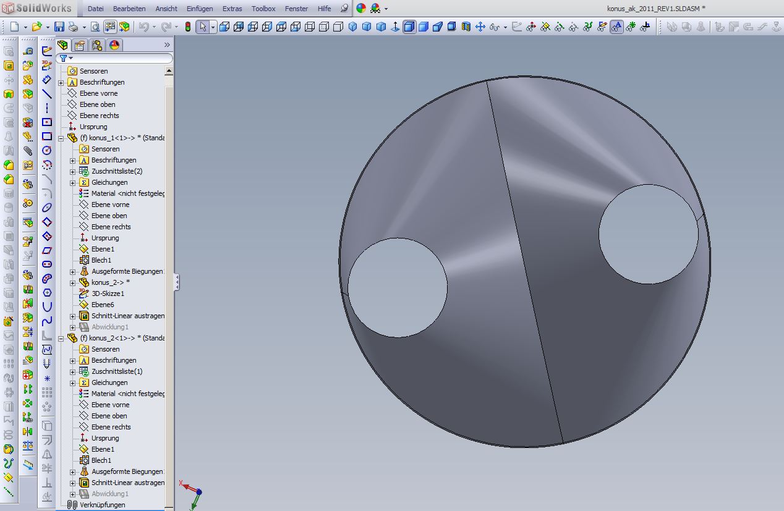Image resolution: width=784 pixels, height=511 pixels.
Task: Click the New document icon
Action: point(15,27)
